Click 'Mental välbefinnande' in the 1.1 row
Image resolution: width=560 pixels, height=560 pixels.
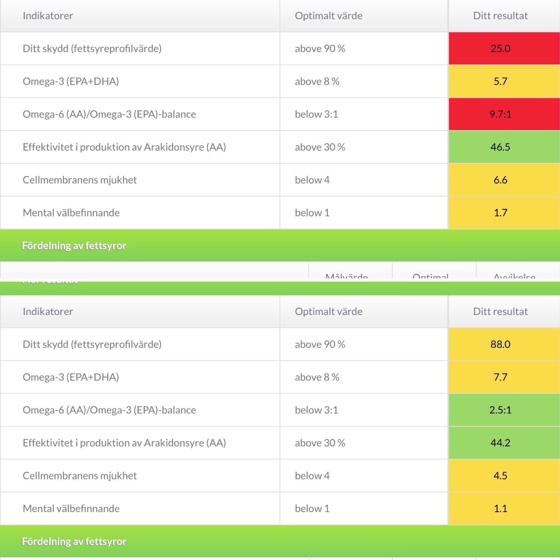pos(71,509)
